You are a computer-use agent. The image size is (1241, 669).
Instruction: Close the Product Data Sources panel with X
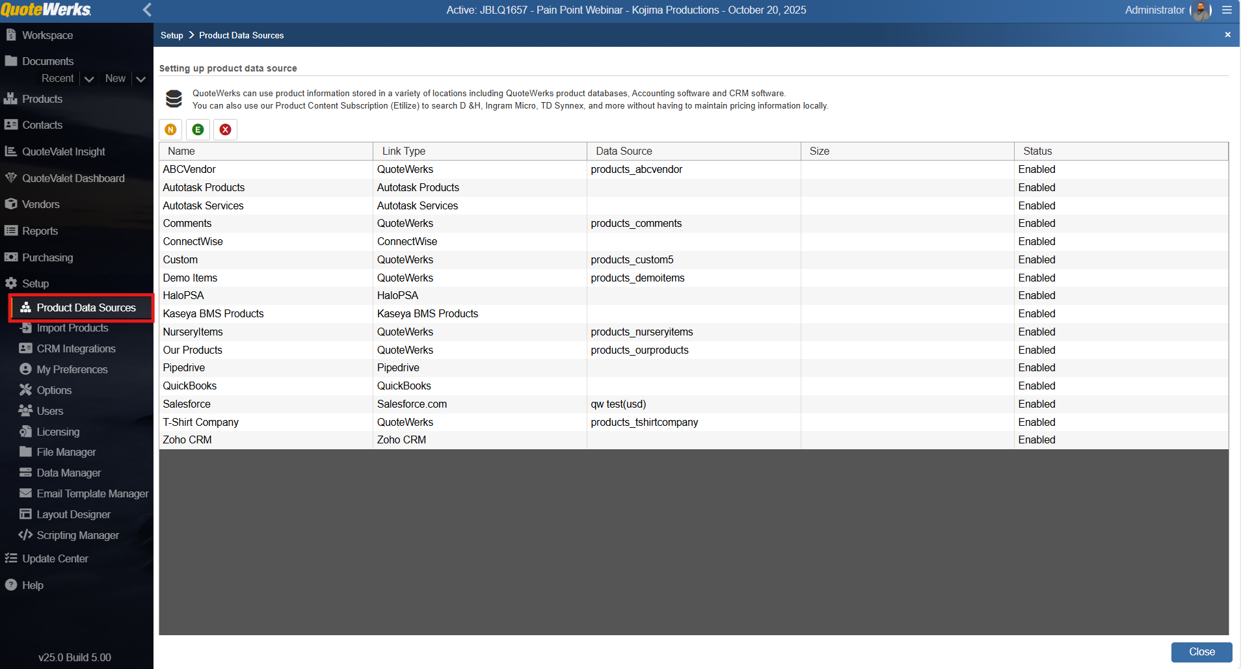pos(1227,34)
